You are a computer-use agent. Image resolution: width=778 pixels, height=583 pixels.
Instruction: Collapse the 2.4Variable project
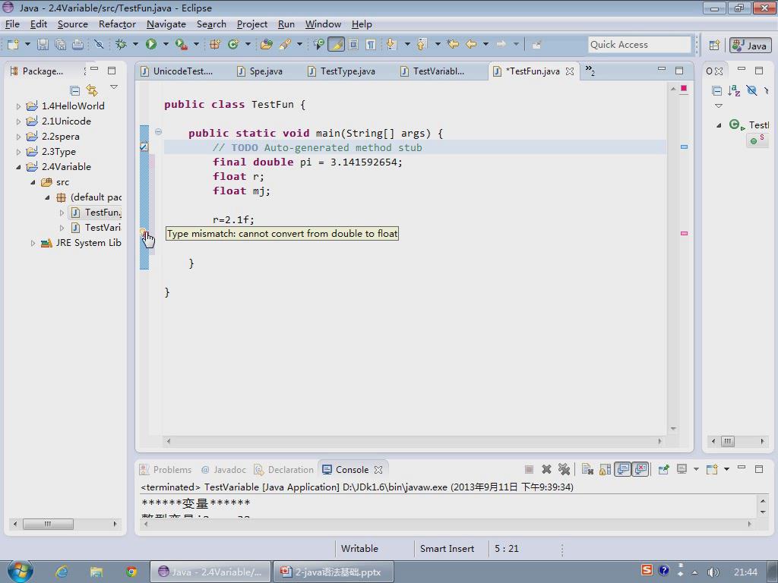[x=18, y=167]
